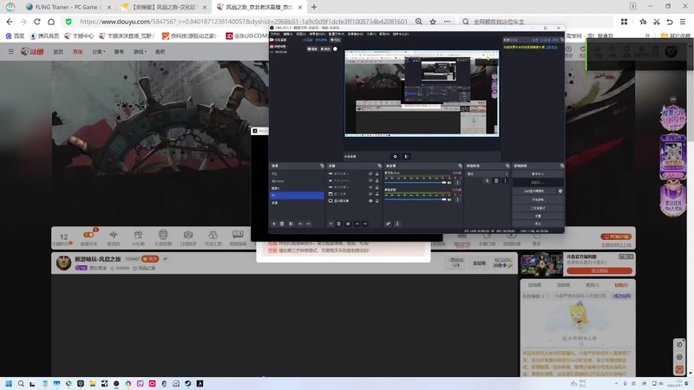694x390 pixels.
Task: Toggle visibility of the second source row
Action: (x=370, y=180)
